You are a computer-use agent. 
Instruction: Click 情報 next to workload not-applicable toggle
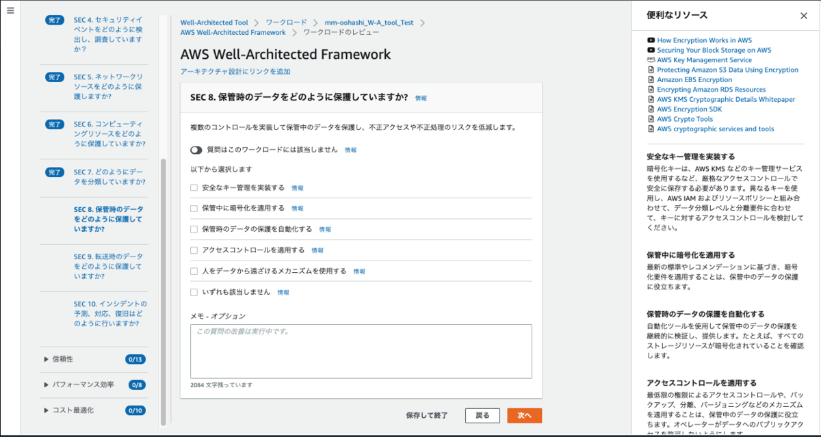tap(350, 150)
